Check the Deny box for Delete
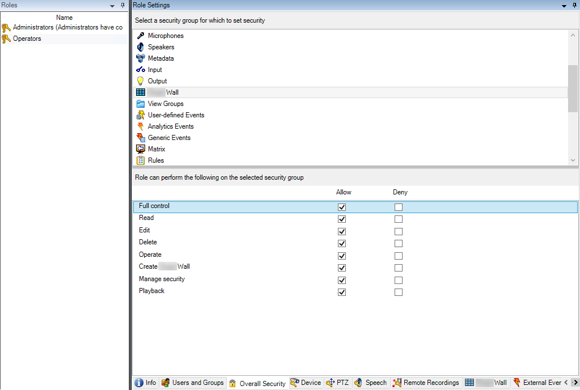The height and width of the screenshot is (390, 580). (x=399, y=244)
